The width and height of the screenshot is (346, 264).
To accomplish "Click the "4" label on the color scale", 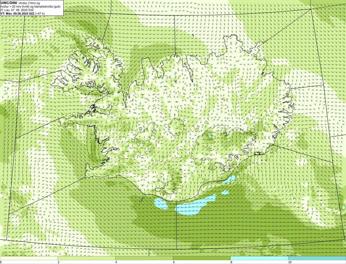I will tap(116, 262).
